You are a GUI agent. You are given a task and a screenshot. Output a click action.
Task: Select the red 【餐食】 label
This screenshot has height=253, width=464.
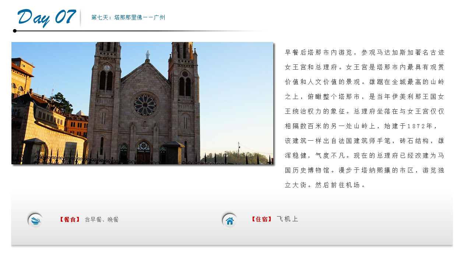tap(70, 220)
